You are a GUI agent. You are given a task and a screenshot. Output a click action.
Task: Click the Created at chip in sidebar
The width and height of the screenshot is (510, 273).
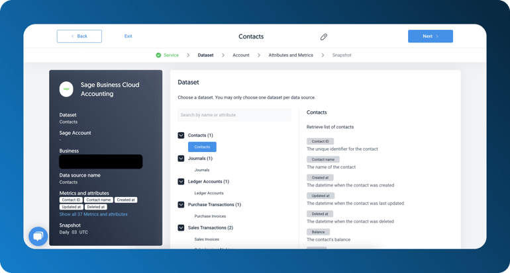[x=126, y=200]
